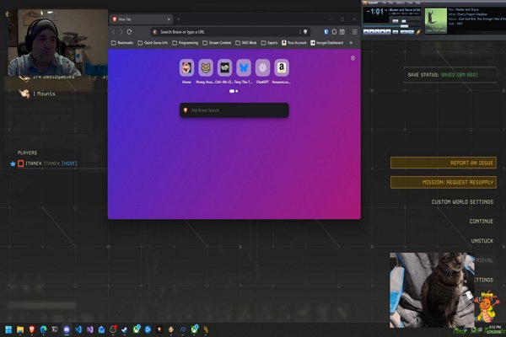This screenshot has width=506, height=337.
Task: Click Report an Issue button
Action: (x=443, y=163)
